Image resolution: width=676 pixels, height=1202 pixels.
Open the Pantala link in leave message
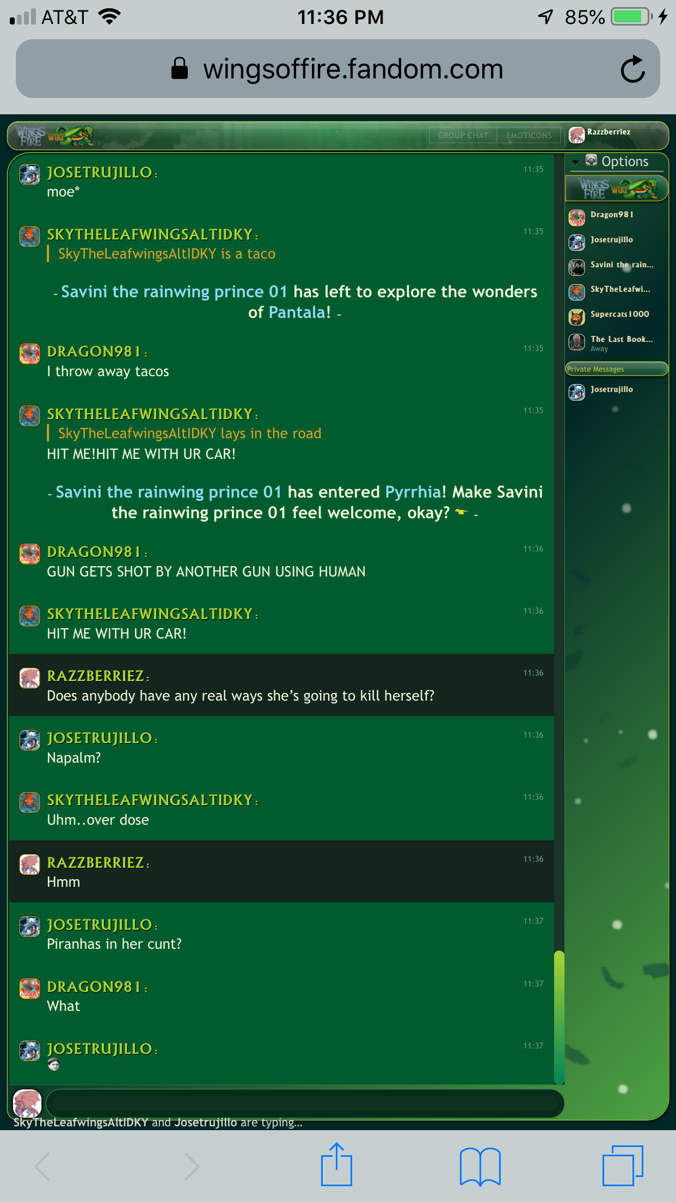(x=299, y=312)
